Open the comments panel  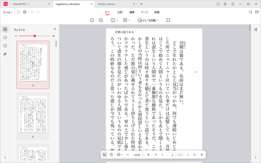(5, 46)
